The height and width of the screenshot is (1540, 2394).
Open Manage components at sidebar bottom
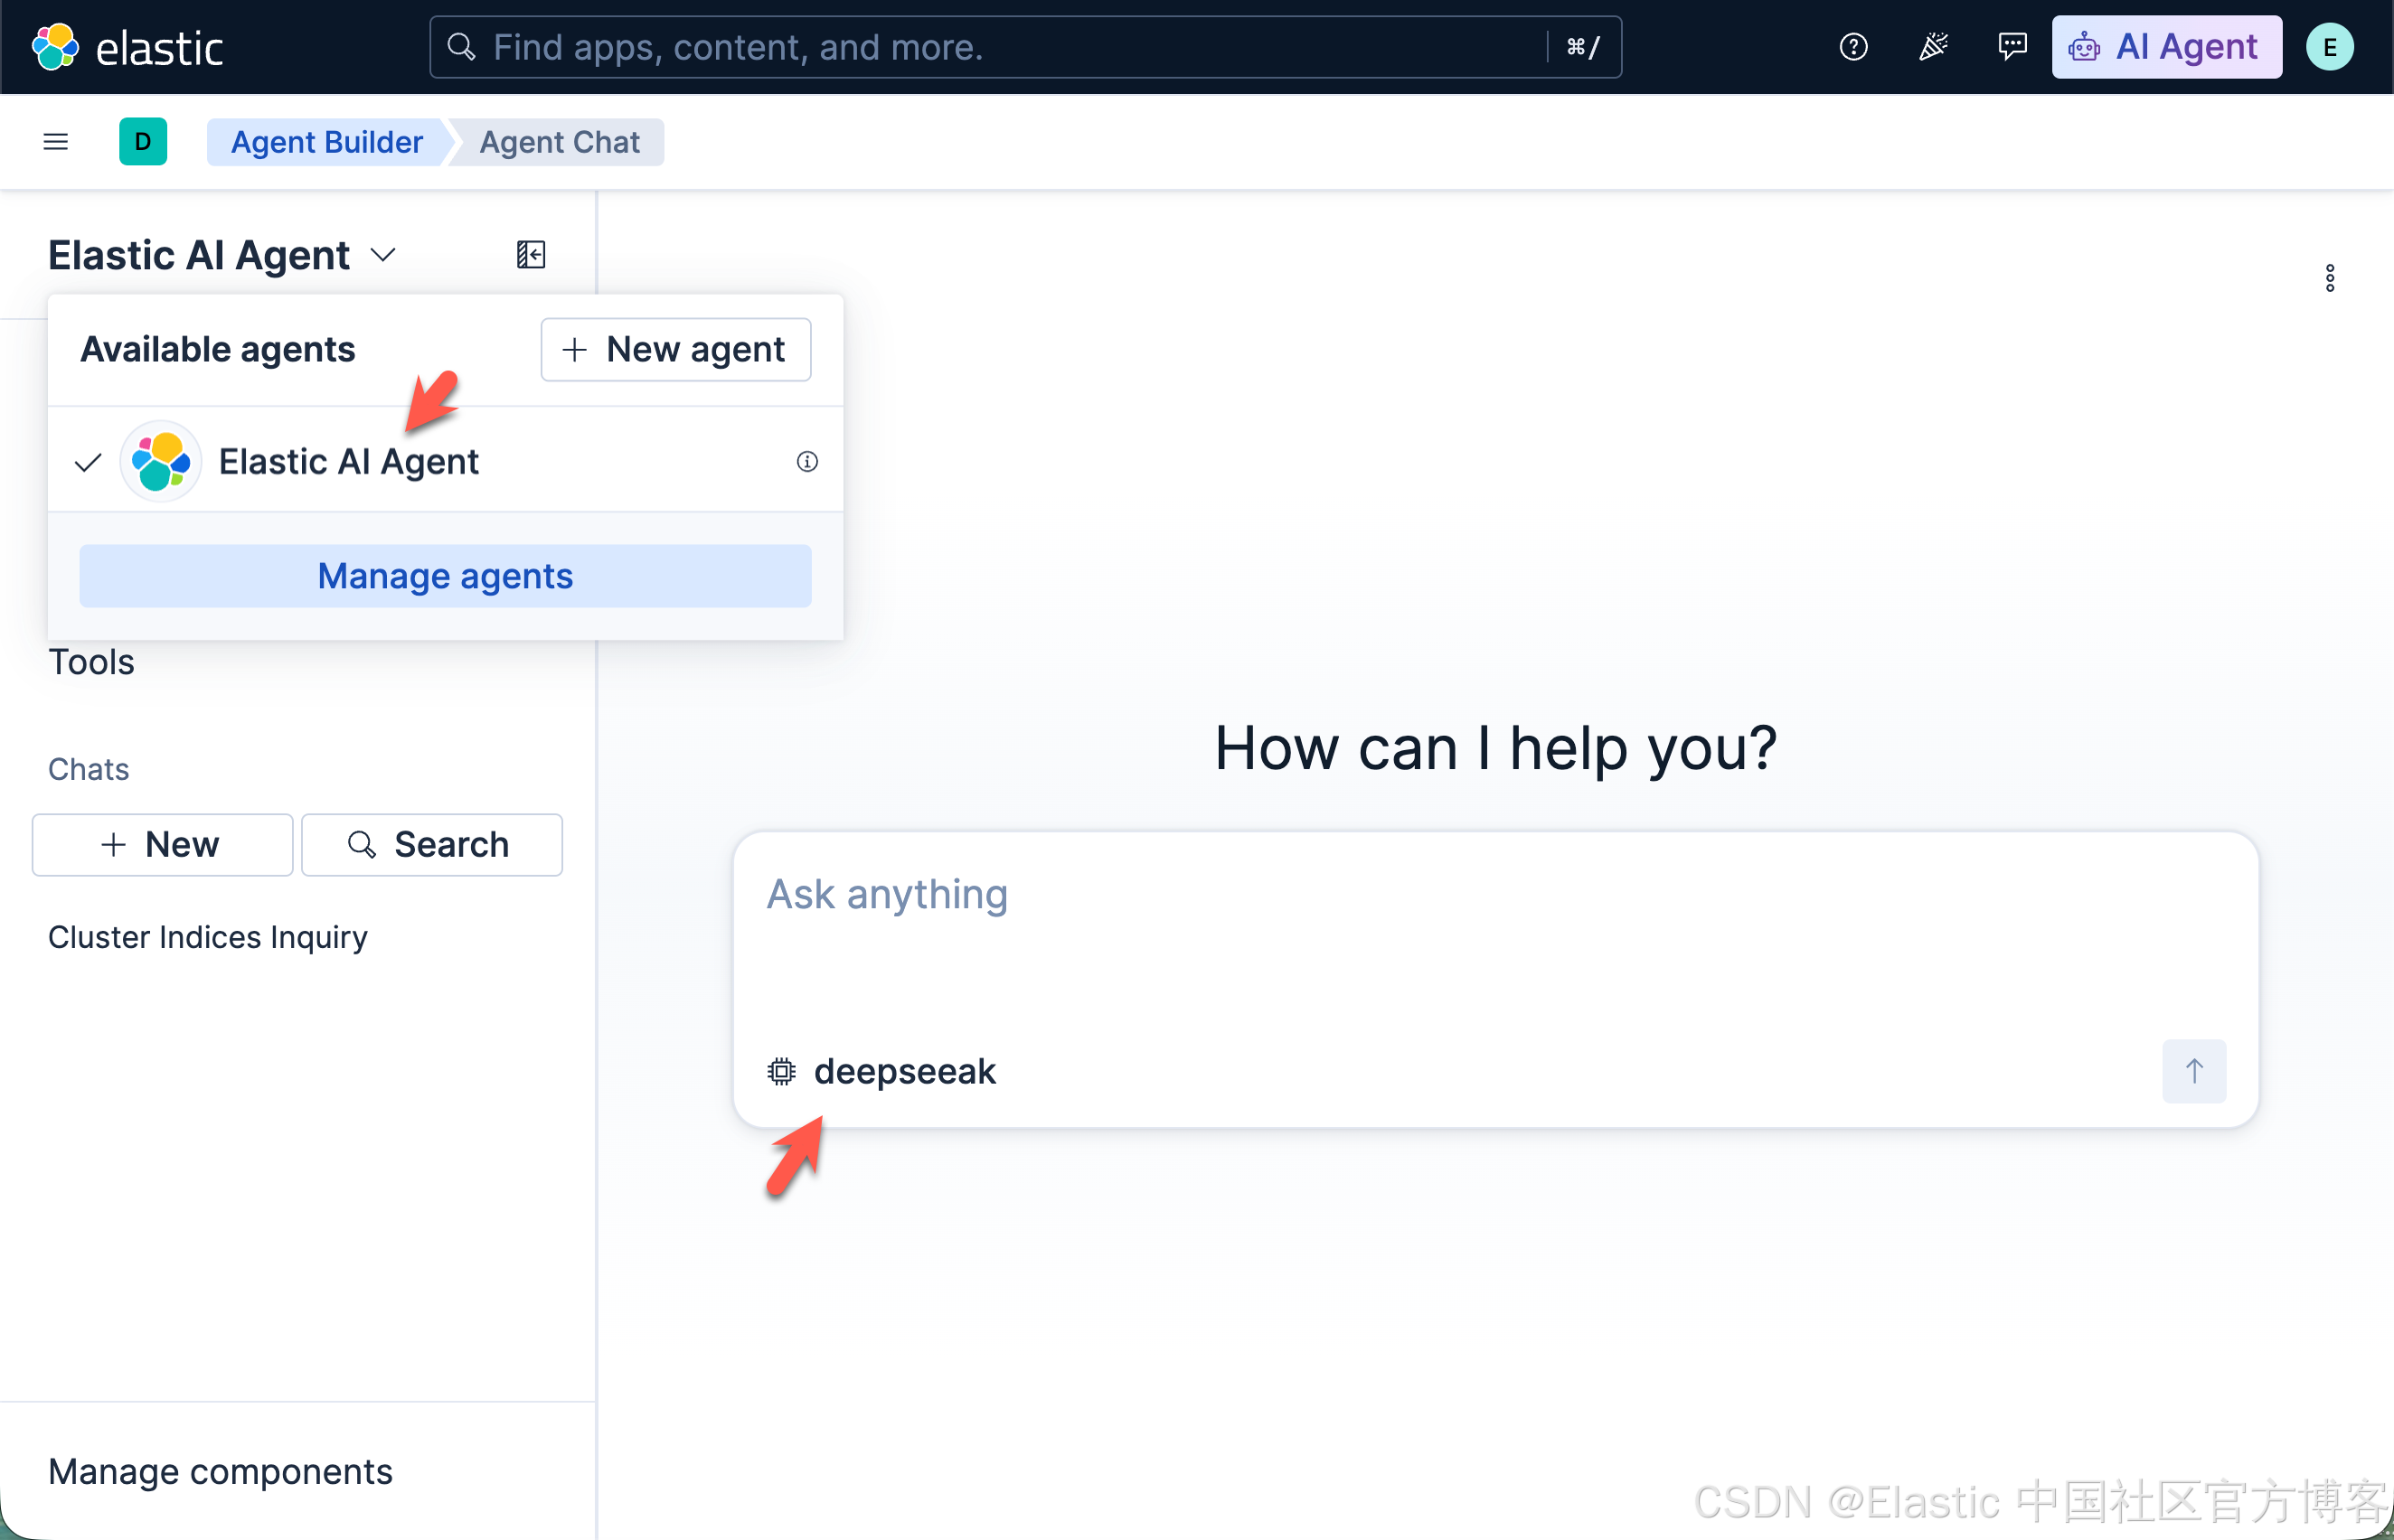[220, 1472]
